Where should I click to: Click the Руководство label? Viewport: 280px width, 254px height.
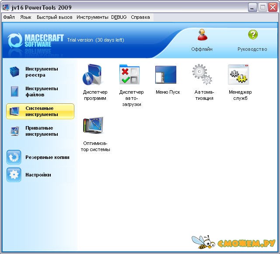click(252, 49)
